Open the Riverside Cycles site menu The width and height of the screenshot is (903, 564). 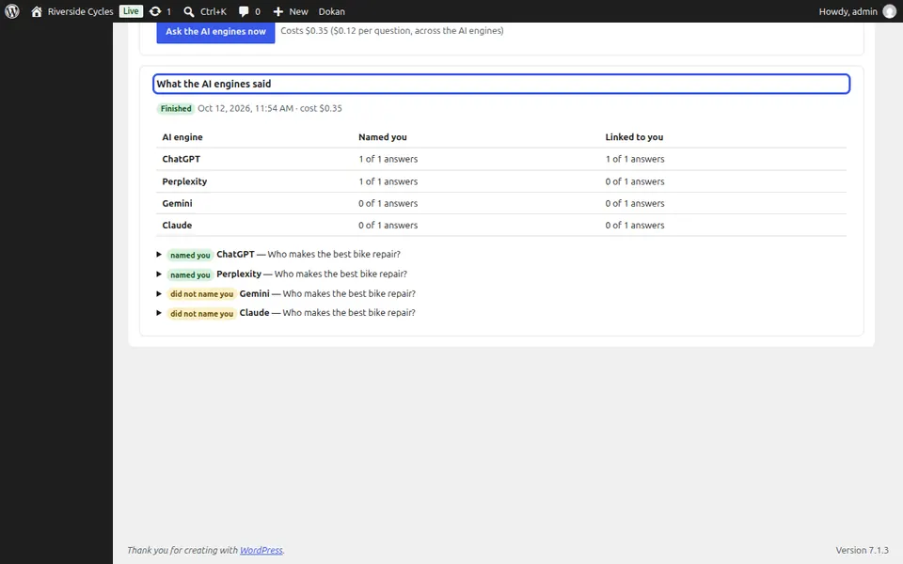click(80, 11)
